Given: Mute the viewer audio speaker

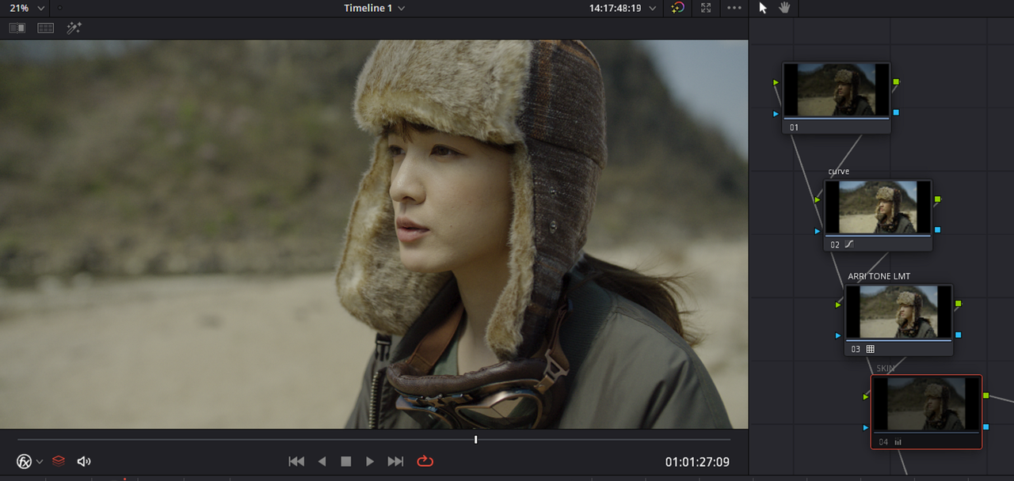Looking at the screenshot, I should (84, 461).
